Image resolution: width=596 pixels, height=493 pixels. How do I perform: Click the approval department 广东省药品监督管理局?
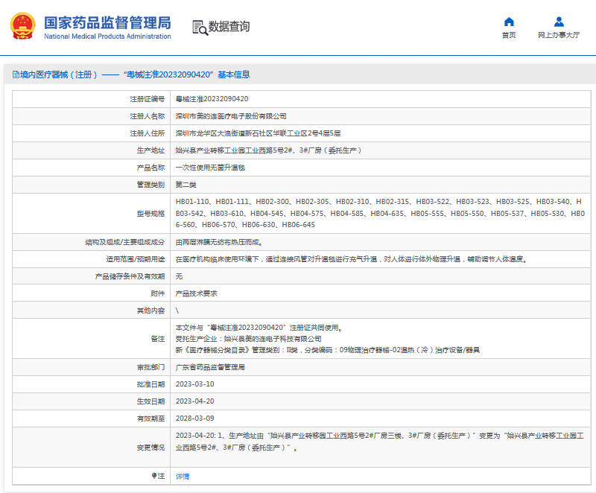pos(210,367)
